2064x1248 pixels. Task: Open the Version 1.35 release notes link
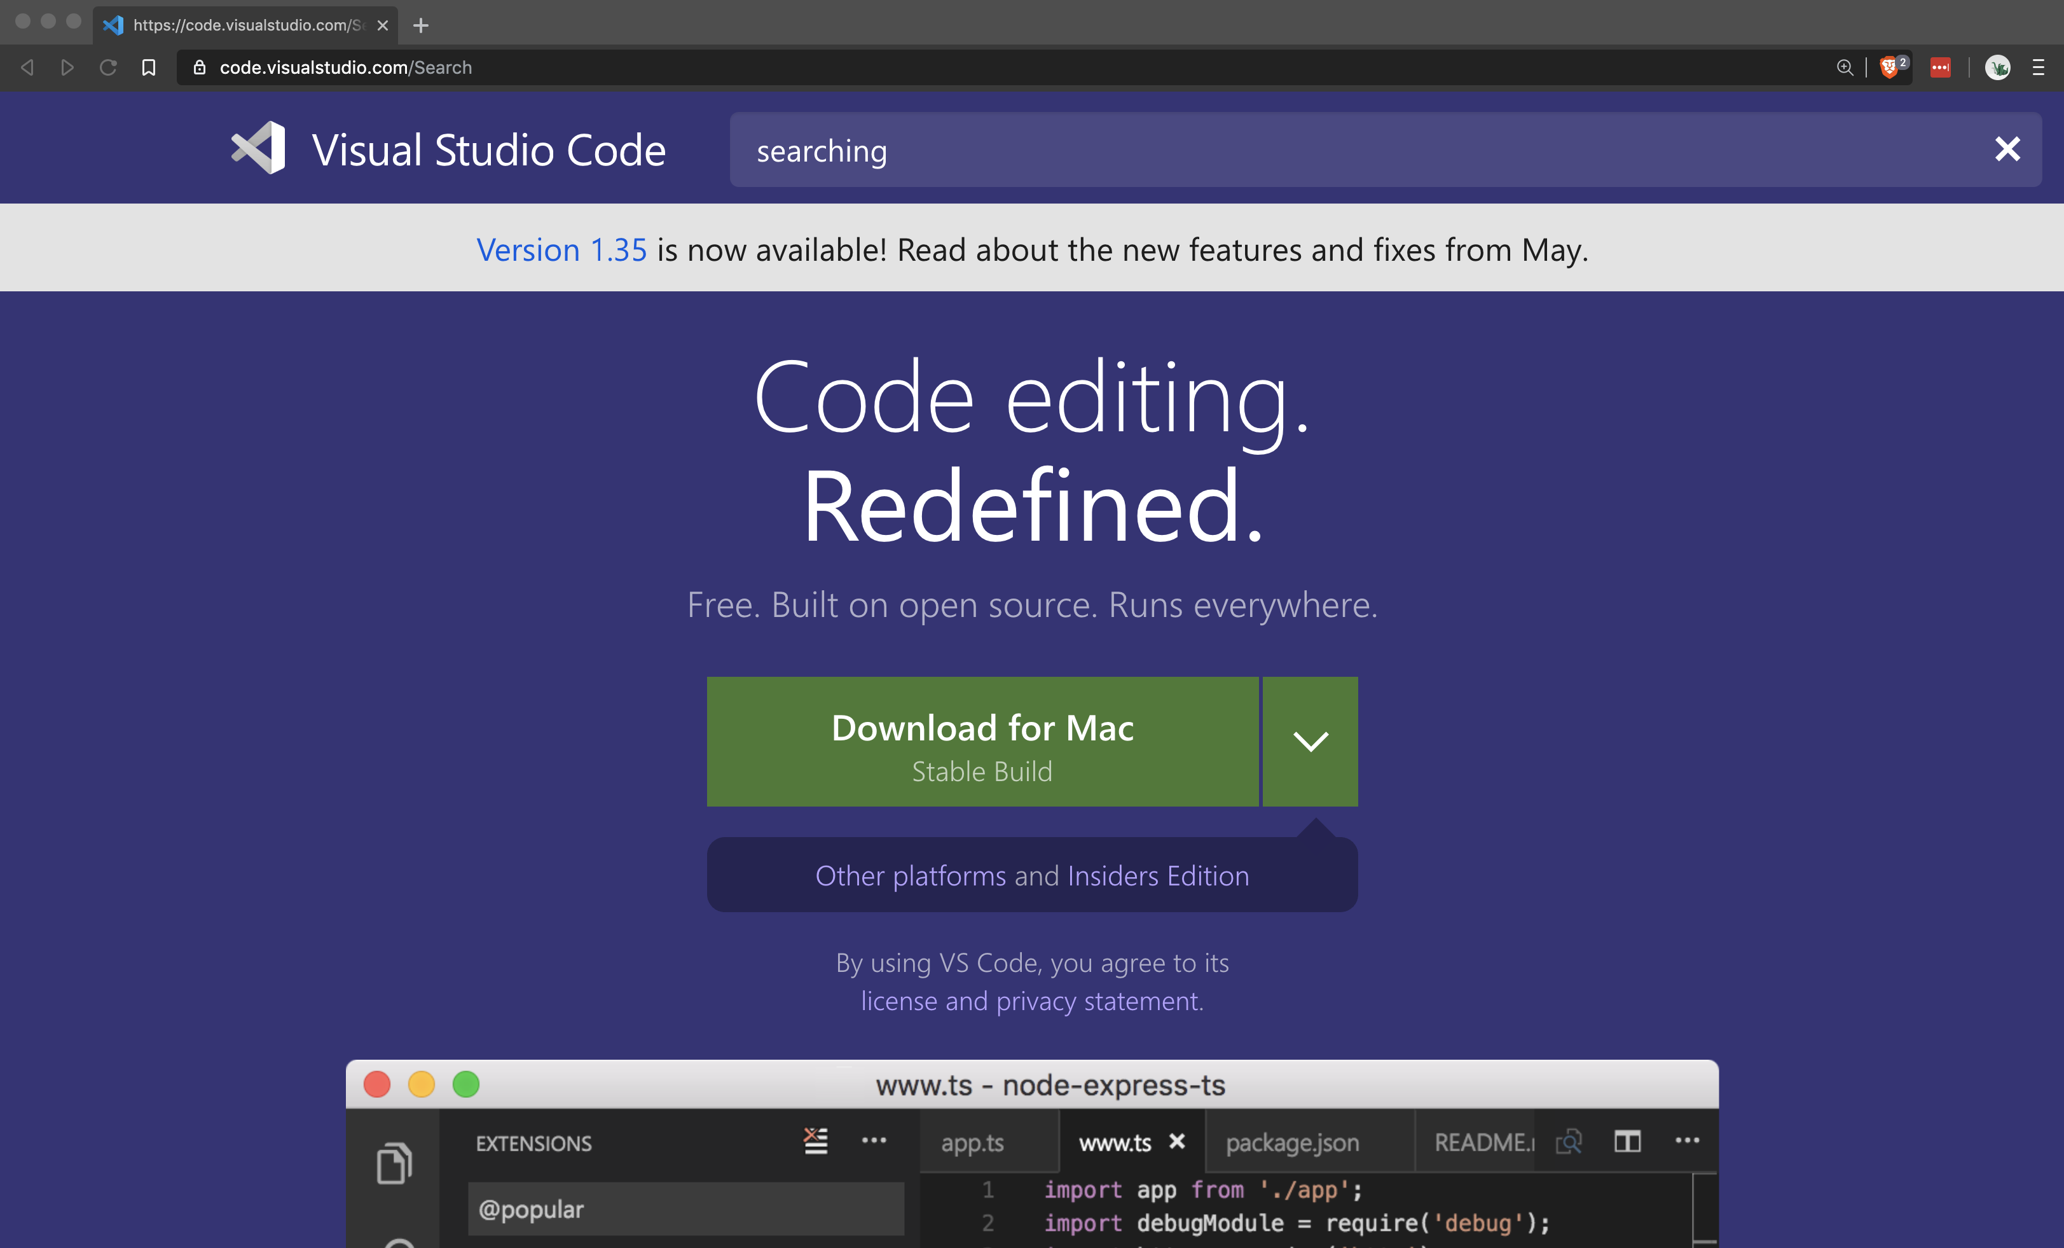tap(561, 250)
